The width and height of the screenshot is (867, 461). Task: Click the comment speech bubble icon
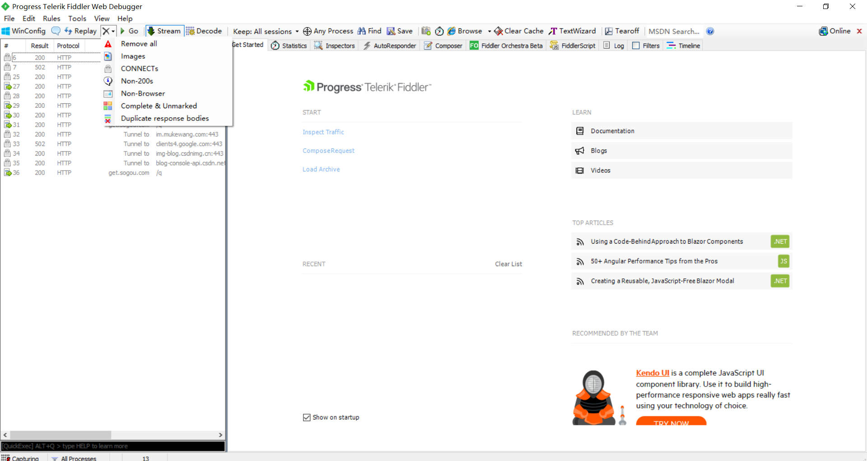click(x=56, y=31)
